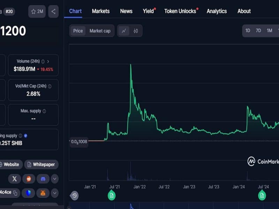Click the blue shield wallet icon
279x209 pixels.
(x=28, y=193)
